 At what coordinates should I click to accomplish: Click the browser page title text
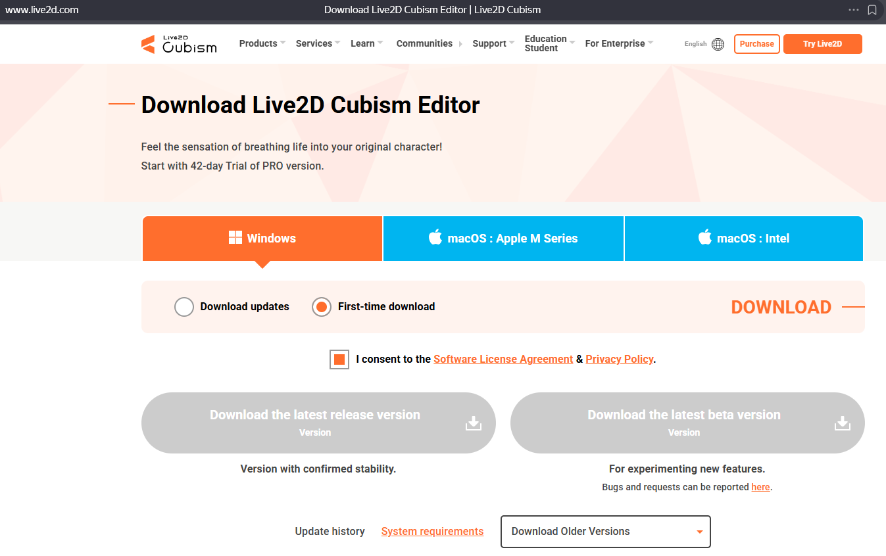tap(433, 10)
